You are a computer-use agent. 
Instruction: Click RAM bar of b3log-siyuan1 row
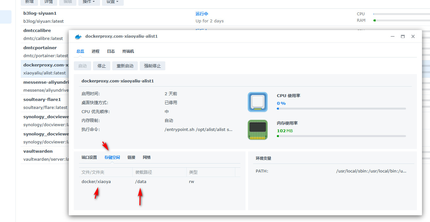pyautogui.click(x=402, y=20)
